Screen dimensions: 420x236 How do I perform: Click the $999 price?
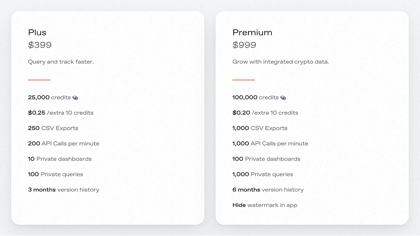(x=244, y=45)
